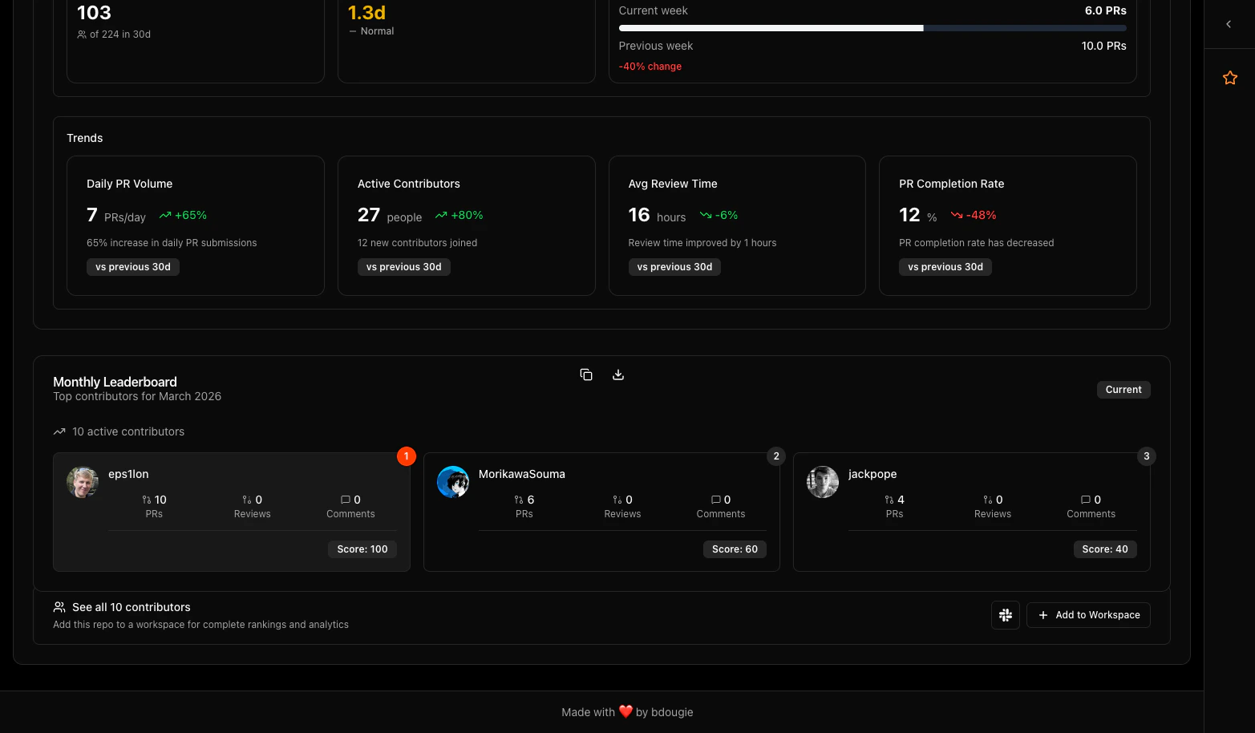Toggle the vs previous 30d badge under Daily PR Volume
The width and height of the screenshot is (1255, 733).
[x=132, y=266]
